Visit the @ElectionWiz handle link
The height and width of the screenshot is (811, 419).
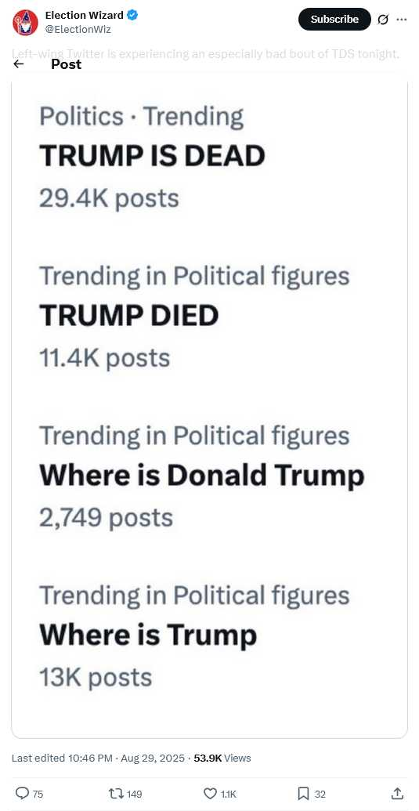78,30
